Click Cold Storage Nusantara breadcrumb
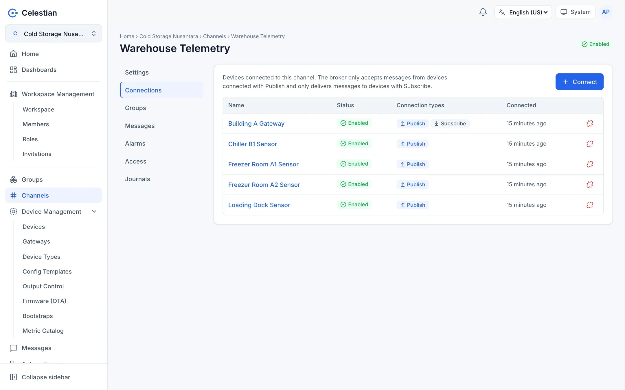This screenshot has width=625, height=390. pyautogui.click(x=169, y=36)
